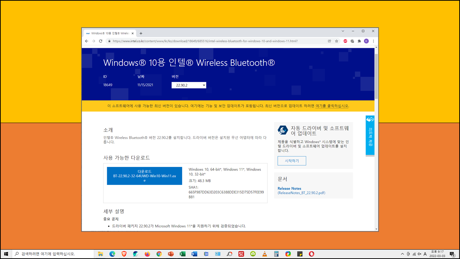The image size is (460, 259).
Task: Open the Chrome three-dot menu
Action: pos(373,41)
